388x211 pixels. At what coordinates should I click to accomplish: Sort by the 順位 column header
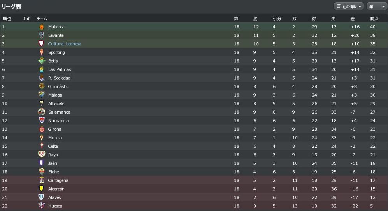7,19
